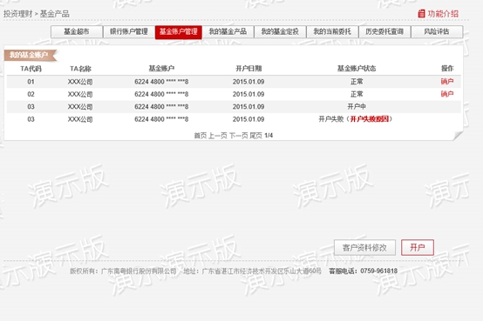This screenshot has width=483, height=321.
Task: Open the 基金超市 tab
Action: click(77, 31)
